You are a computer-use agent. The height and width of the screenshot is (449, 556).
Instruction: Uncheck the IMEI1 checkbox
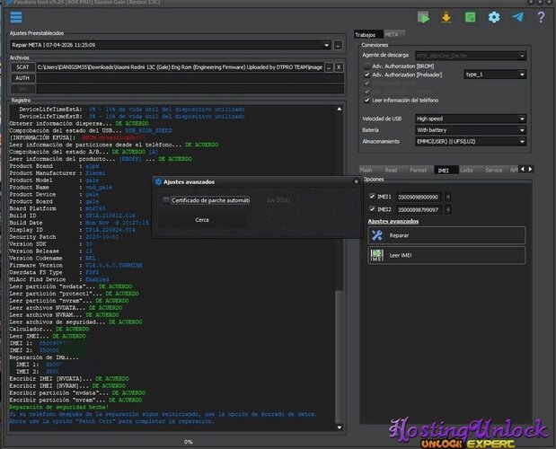coord(372,197)
